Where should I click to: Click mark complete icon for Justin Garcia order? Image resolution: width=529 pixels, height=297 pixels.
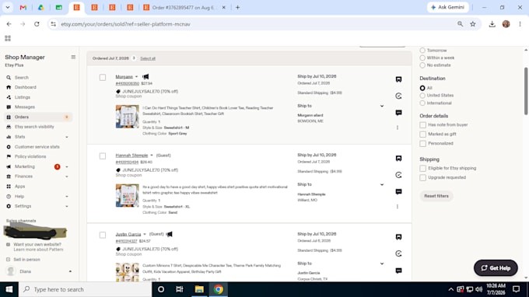[398, 253]
